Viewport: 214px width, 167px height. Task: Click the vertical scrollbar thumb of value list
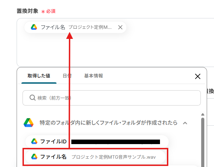203,142
